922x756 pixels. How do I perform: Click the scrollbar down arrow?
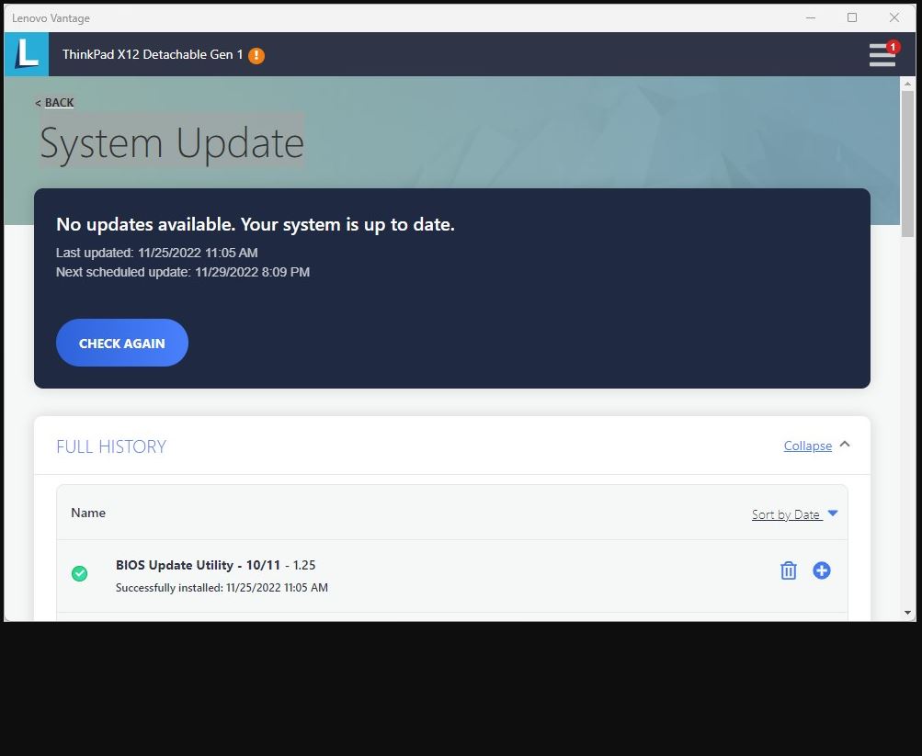907,613
